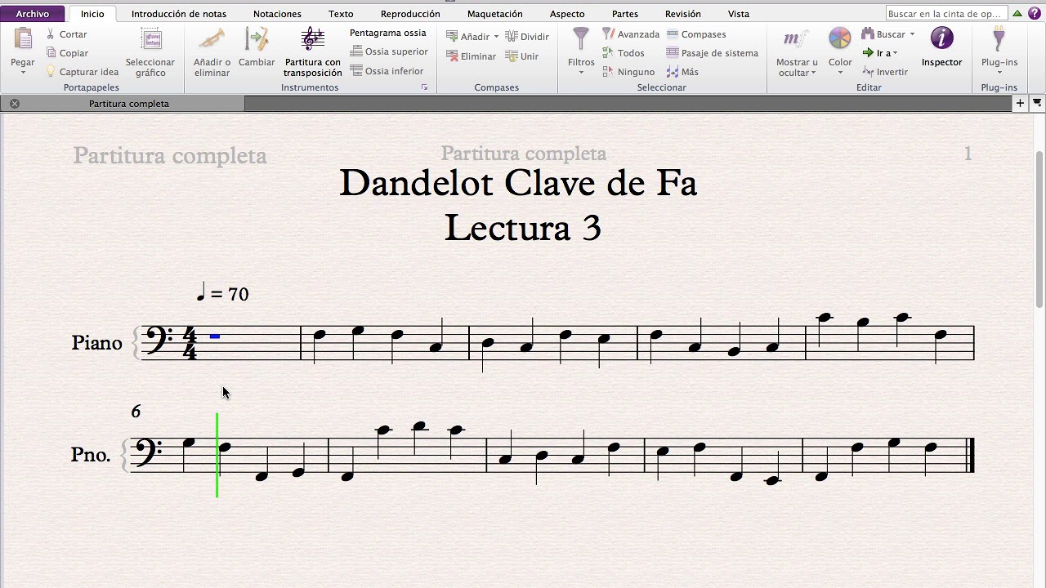Viewport: 1046px width, 588px height.
Task: Click the tempo marking 70
Action: (x=222, y=292)
